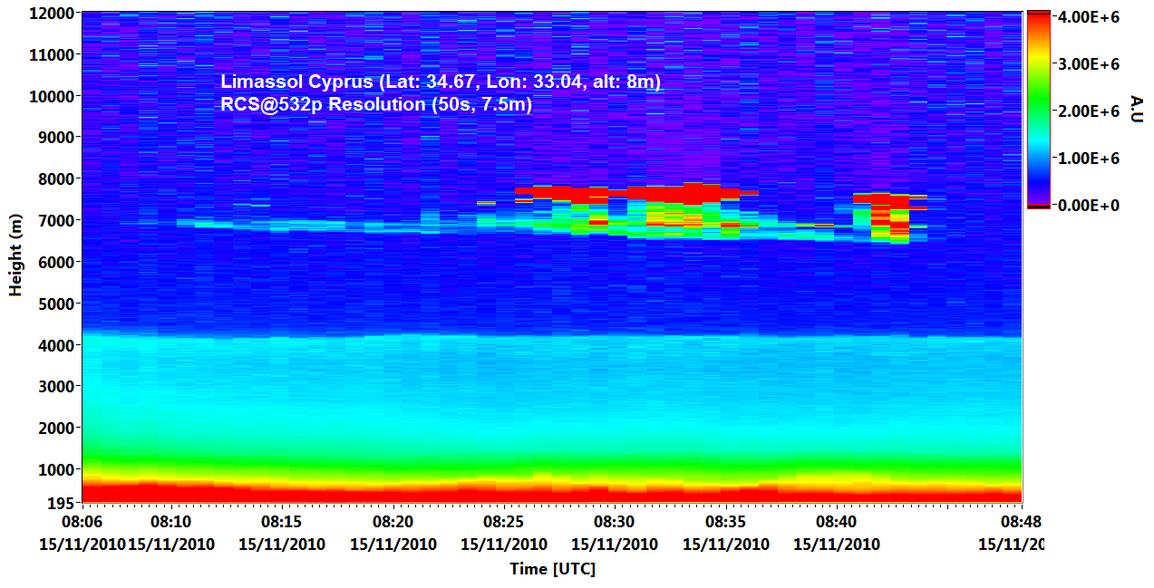
Task: Click the date label under 08:15
Action: click(x=281, y=545)
